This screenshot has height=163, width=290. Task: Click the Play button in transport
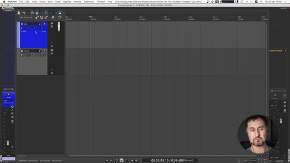tap(121, 160)
